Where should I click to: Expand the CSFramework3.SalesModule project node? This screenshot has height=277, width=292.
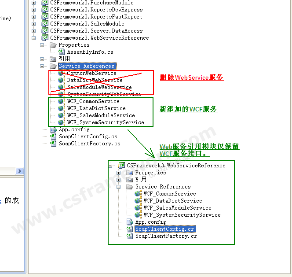pyautogui.click(x=34, y=24)
